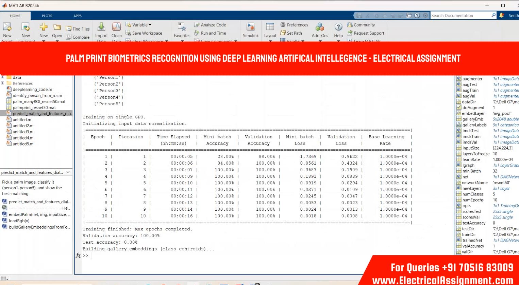
Task: Expand the file details panel dropdown
Action: tap(68, 172)
